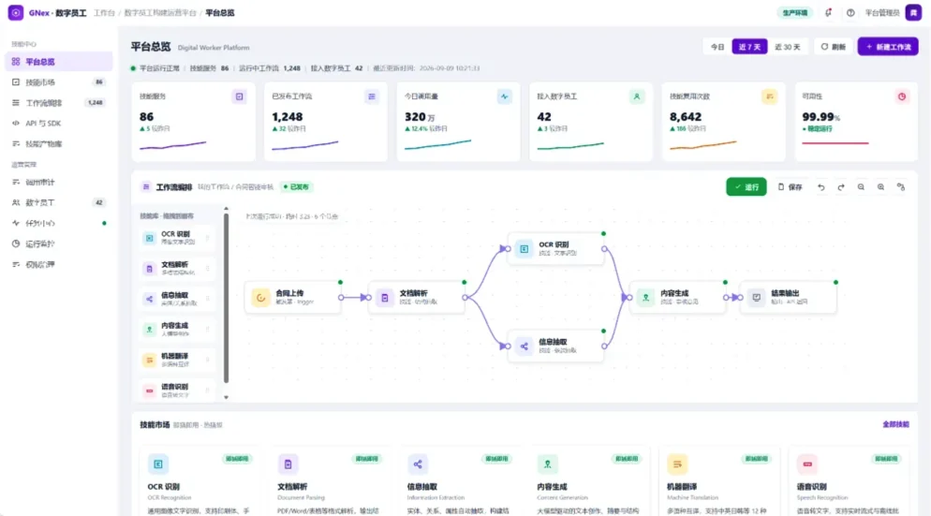931x516 pixels.
Task: Click the 刷新 refresh button
Action: [833, 47]
